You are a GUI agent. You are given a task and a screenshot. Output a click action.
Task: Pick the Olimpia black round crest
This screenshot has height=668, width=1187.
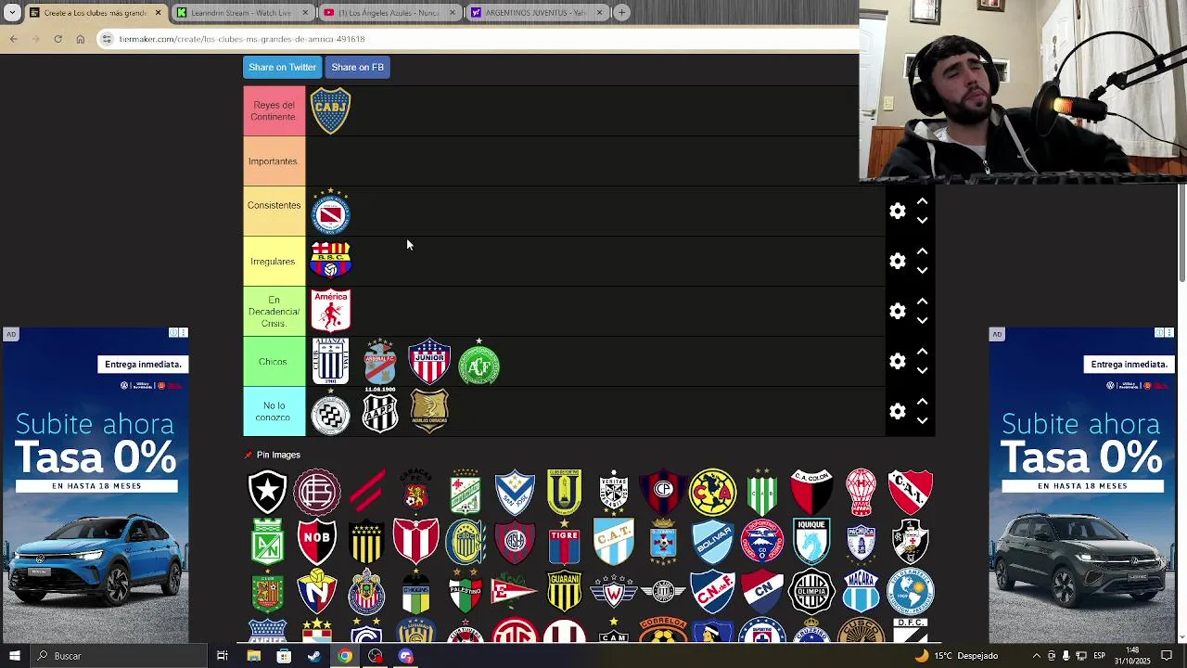click(x=811, y=592)
